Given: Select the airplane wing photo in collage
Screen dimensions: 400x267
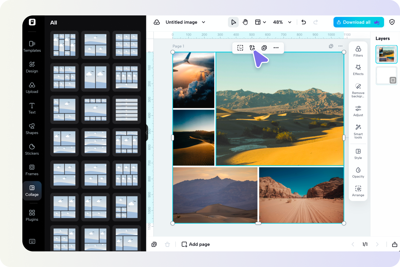Looking at the screenshot, I should click(194, 80).
